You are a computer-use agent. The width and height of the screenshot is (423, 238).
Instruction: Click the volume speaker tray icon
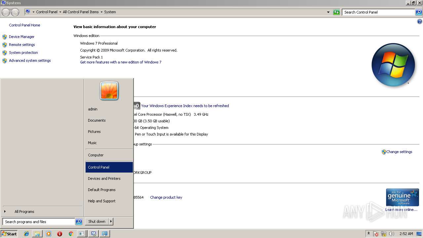[391, 234]
